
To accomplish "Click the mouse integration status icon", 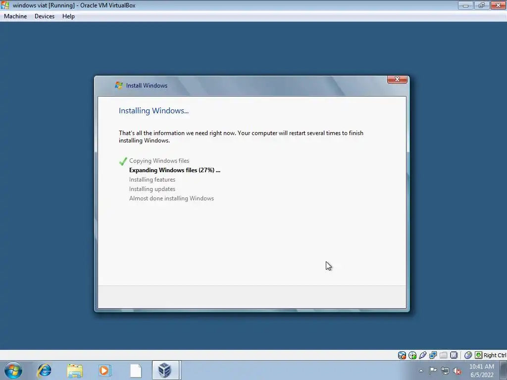I will (x=468, y=355).
